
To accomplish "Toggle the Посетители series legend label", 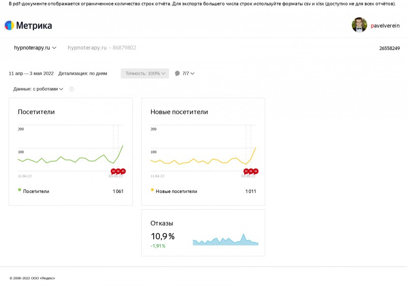I will coord(36,192).
